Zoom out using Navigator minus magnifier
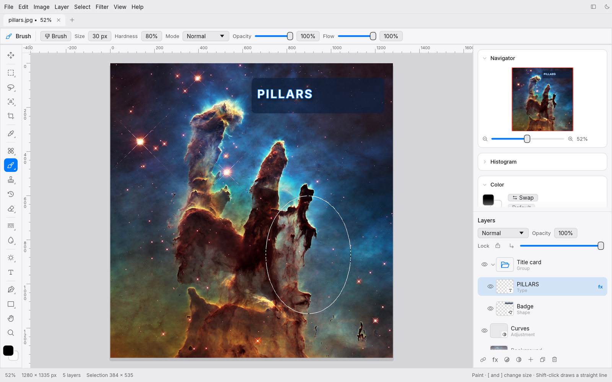 click(x=485, y=139)
